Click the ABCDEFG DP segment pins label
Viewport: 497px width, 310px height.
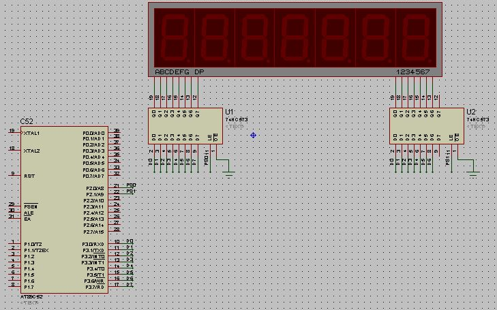[179, 72]
